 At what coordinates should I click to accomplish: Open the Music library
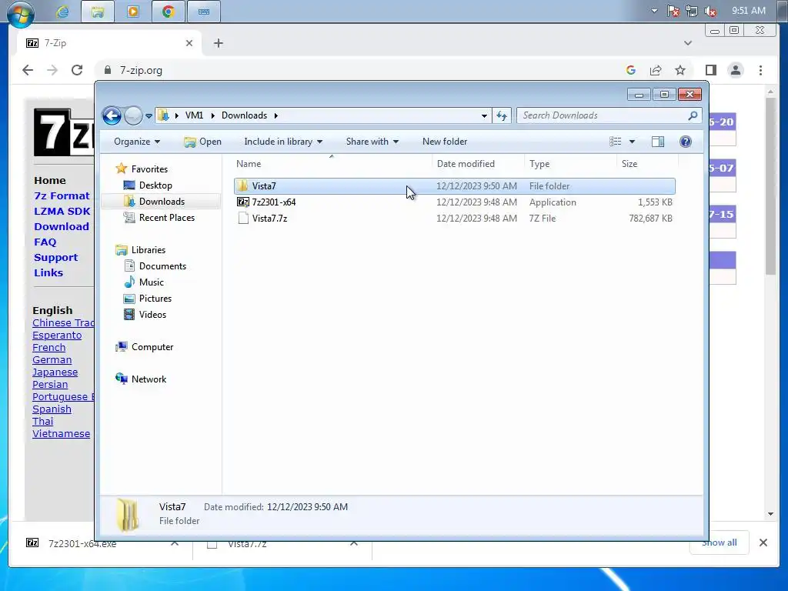point(152,282)
